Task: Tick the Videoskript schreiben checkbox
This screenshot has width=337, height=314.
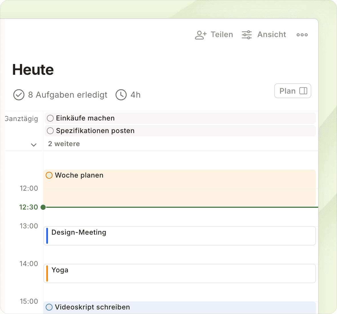Action: point(49,307)
